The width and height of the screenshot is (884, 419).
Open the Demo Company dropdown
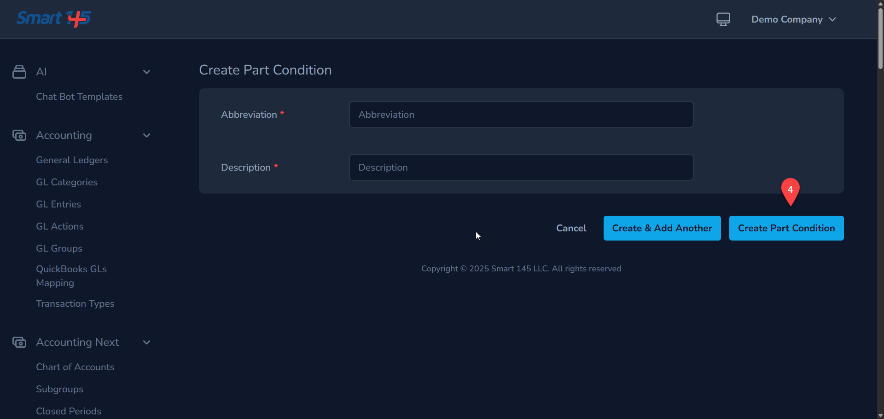point(793,19)
